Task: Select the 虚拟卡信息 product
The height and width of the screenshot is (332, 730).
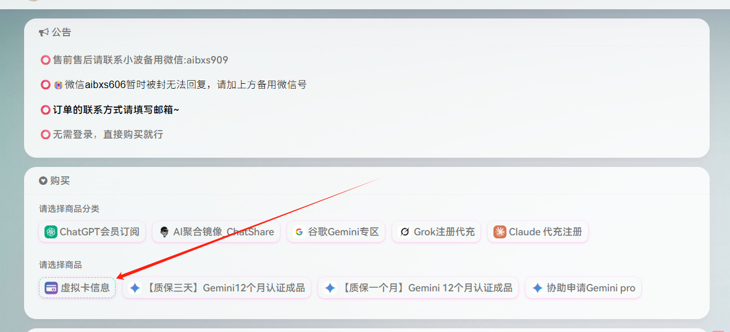Action: pyautogui.click(x=77, y=288)
